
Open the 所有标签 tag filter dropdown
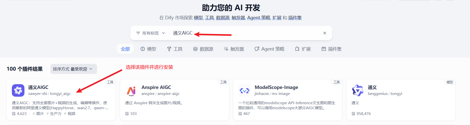[151, 33]
